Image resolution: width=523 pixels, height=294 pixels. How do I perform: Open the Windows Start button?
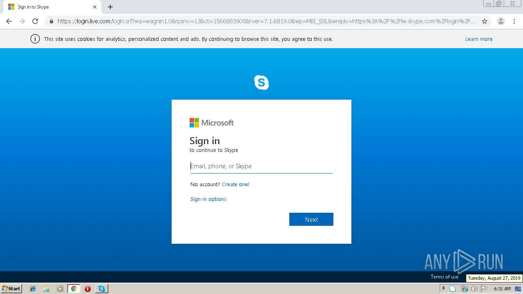point(11,289)
